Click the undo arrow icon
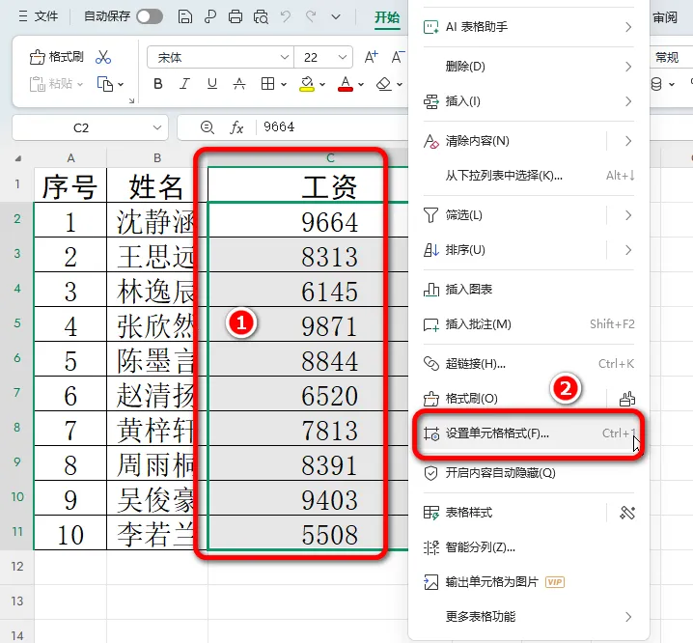Image resolution: width=693 pixels, height=643 pixels. [286, 16]
